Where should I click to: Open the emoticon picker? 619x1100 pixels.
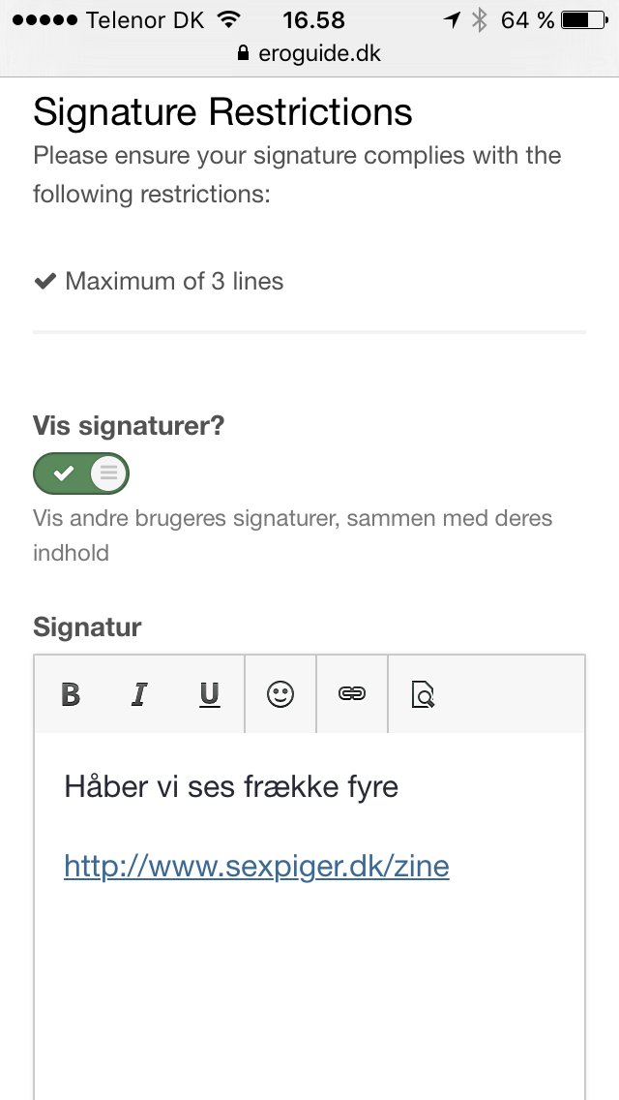point(280,694)
